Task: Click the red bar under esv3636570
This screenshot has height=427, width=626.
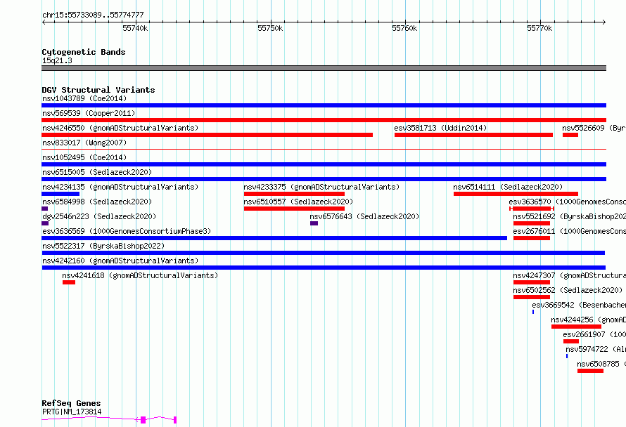Action: [532, 209]
